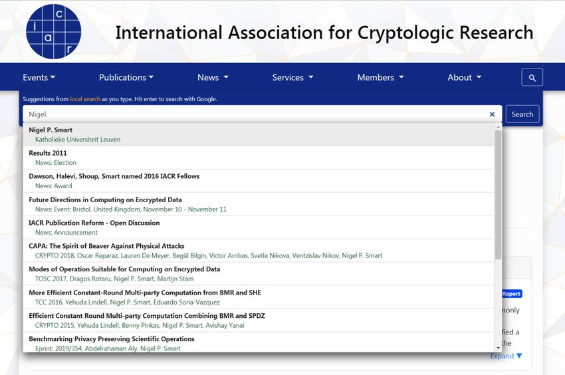Click the scrollbar up arrow in suggestions list
This screenshot has width=565, height=375.
point(499,127)
